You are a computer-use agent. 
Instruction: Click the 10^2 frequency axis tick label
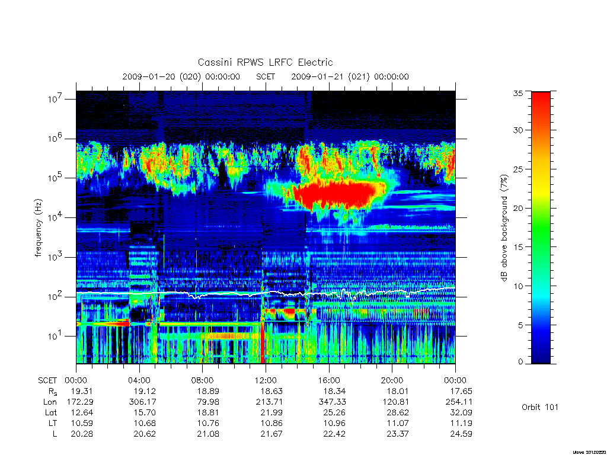pos(55,296)
